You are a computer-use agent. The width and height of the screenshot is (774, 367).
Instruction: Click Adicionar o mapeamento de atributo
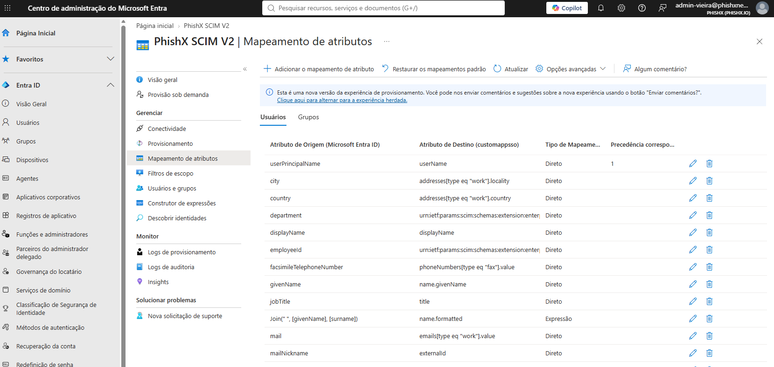(319, 69)
